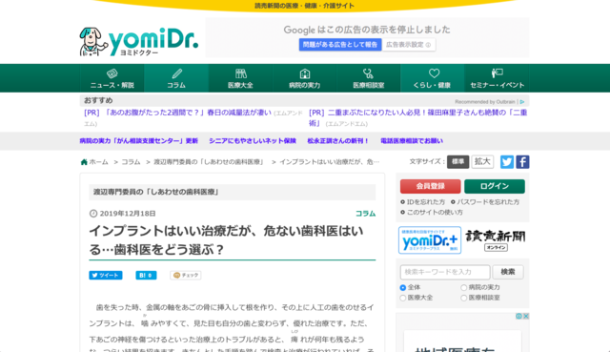The height and width of the screenshot is (352, 610).
Task: Focus the 検索キーワードを入力 search field
Action: point(445,272)
